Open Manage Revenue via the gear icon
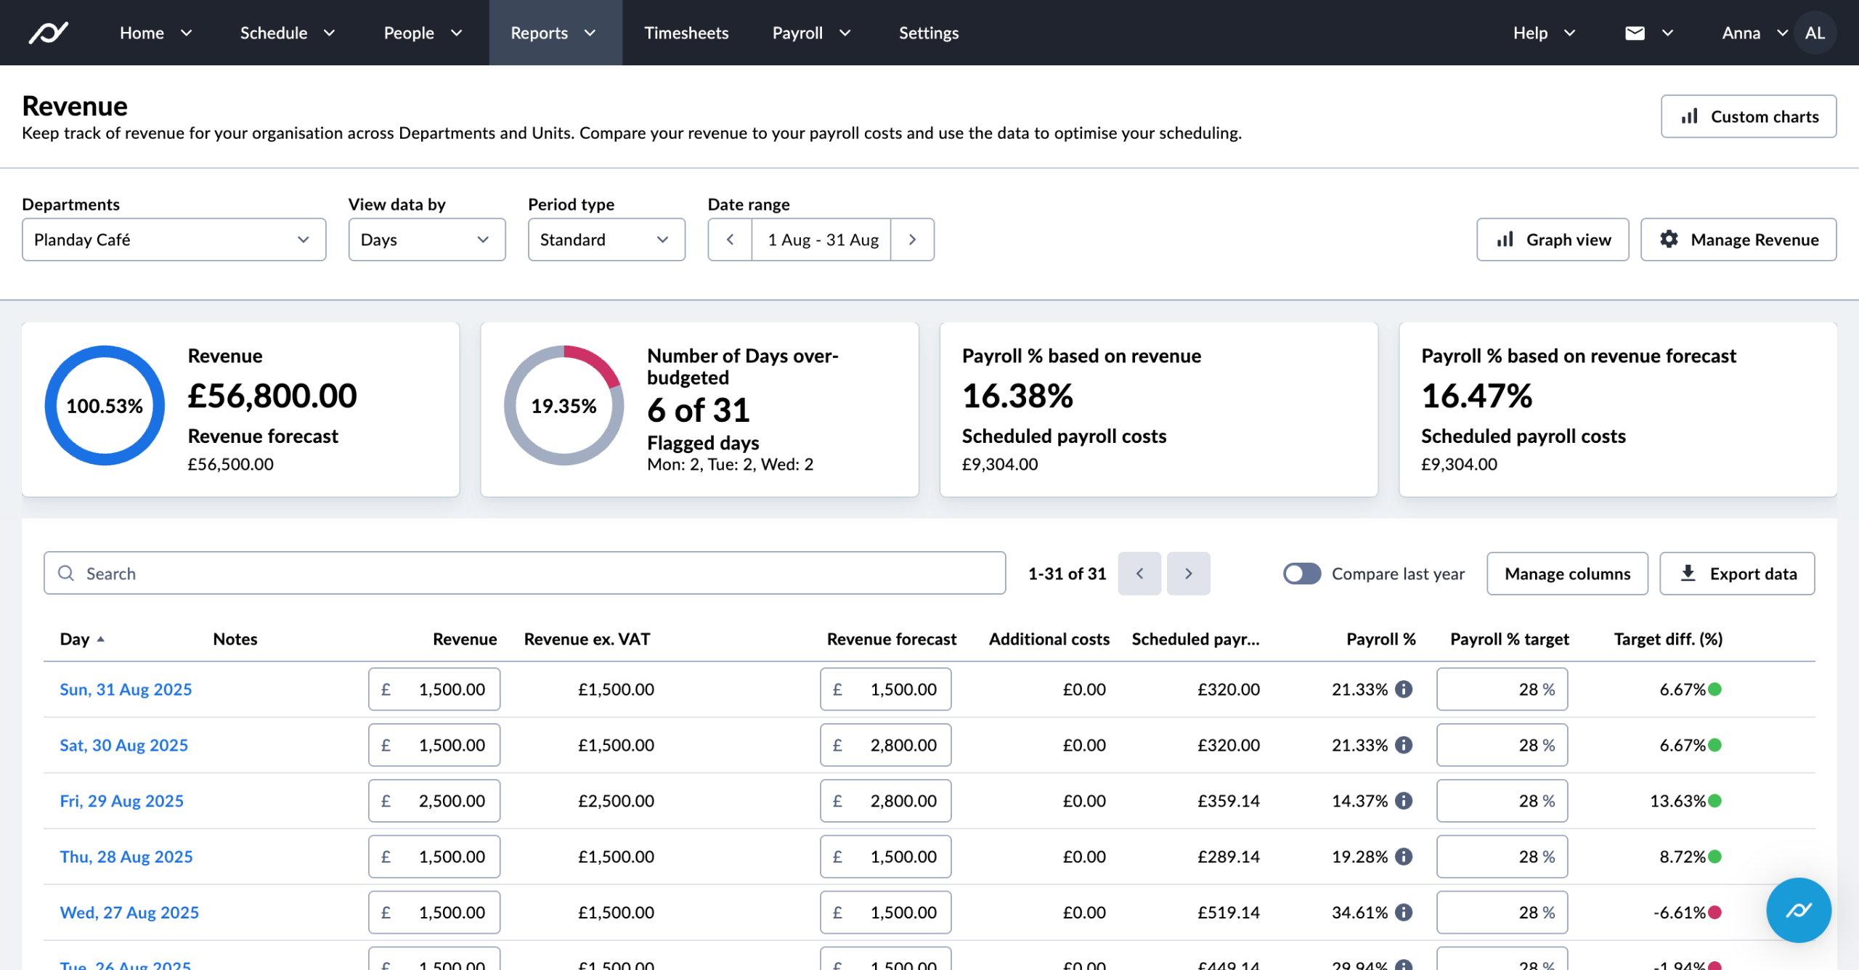The width and height of the screenshot is (1859, 970). 1670,239
